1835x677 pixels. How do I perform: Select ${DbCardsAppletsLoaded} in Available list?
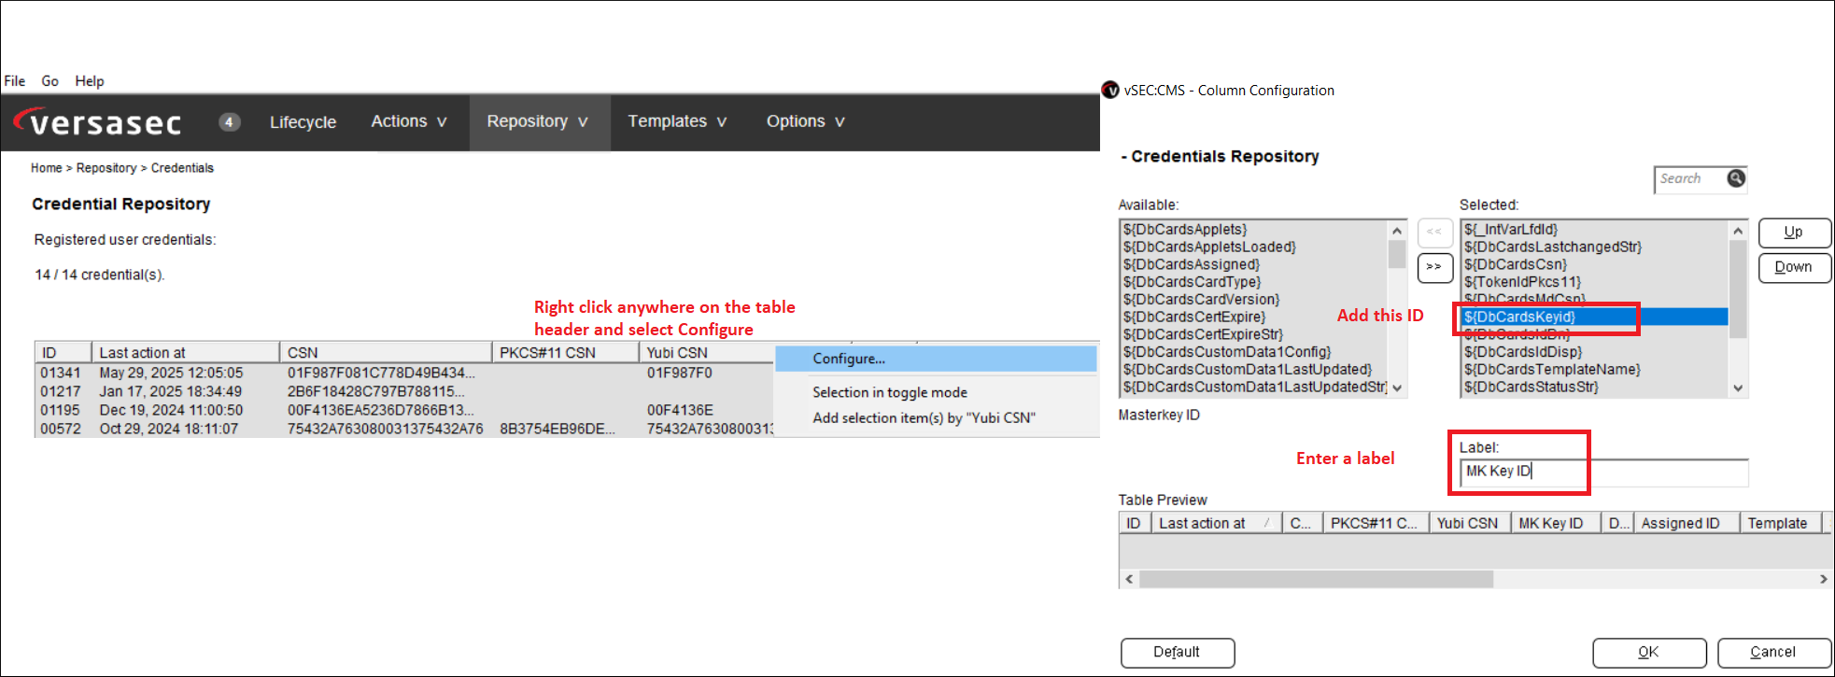(1209, 247)
